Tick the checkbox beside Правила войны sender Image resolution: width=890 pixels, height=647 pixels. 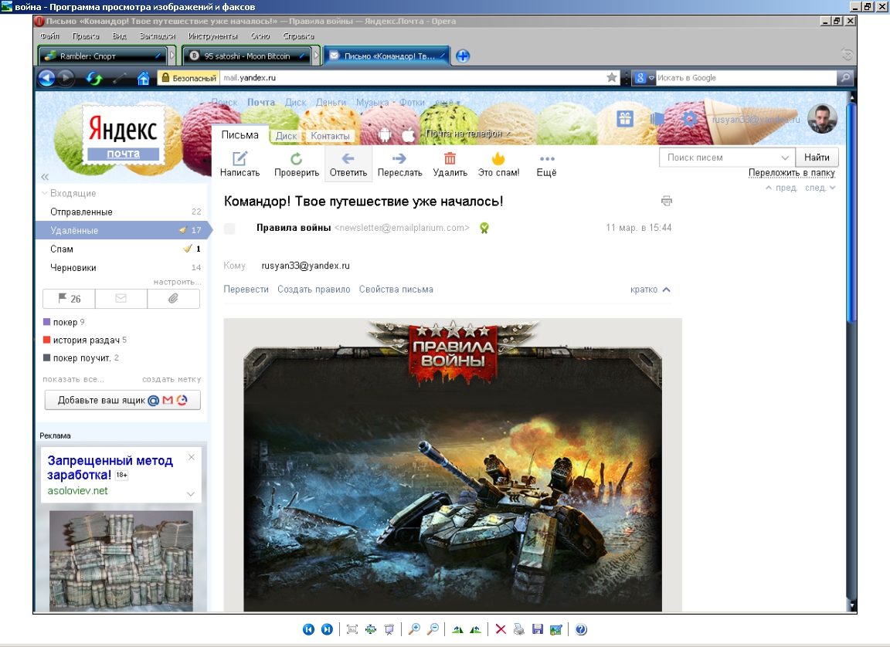(x=229, y=229)
